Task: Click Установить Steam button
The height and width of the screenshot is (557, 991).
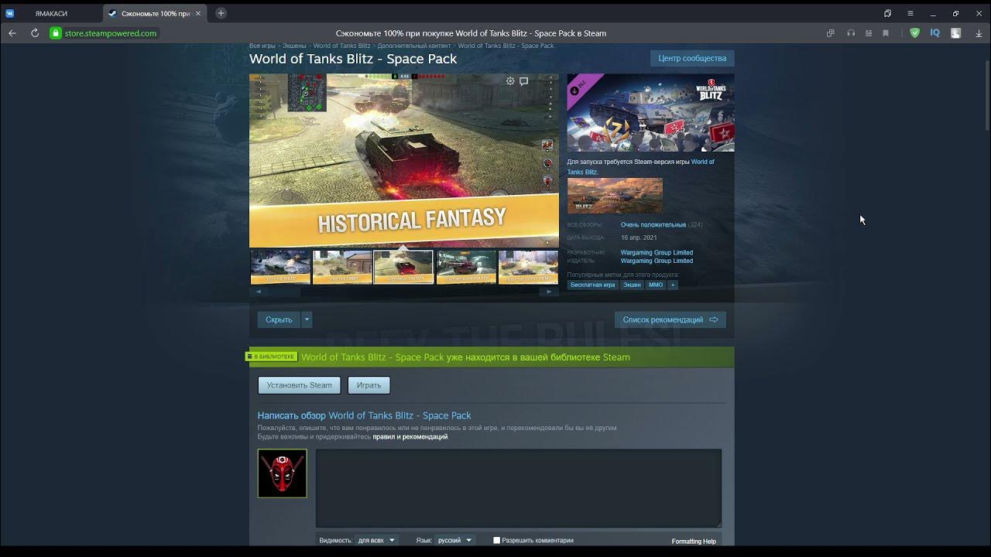Action: (300, 385)
